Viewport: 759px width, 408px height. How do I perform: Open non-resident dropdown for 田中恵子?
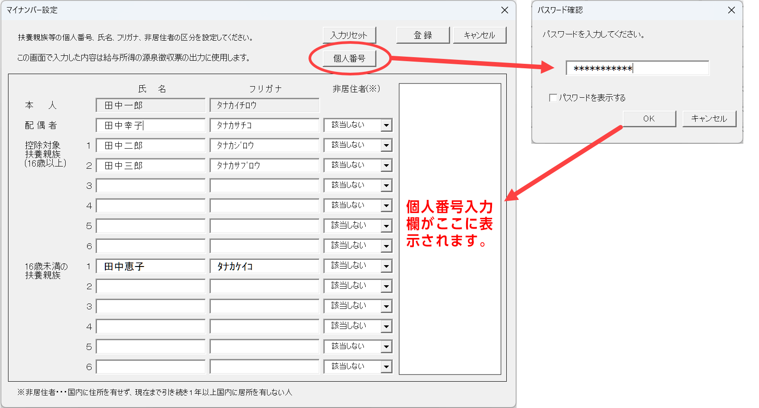click(x=386, y=266)
